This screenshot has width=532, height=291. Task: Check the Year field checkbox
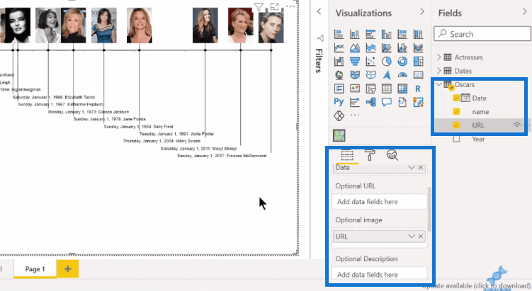coord(456,139)
